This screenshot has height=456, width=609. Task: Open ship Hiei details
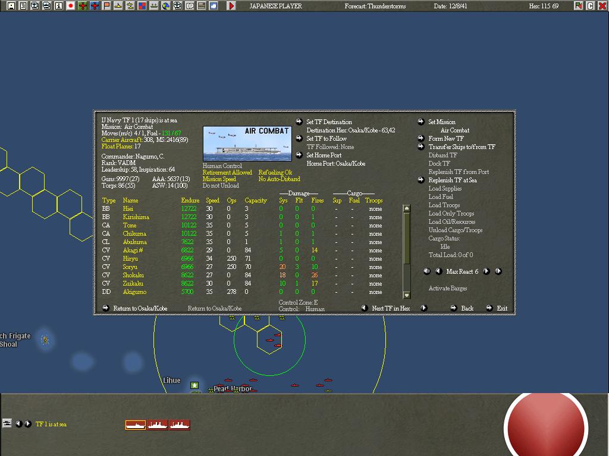click(x=128, y=208)
